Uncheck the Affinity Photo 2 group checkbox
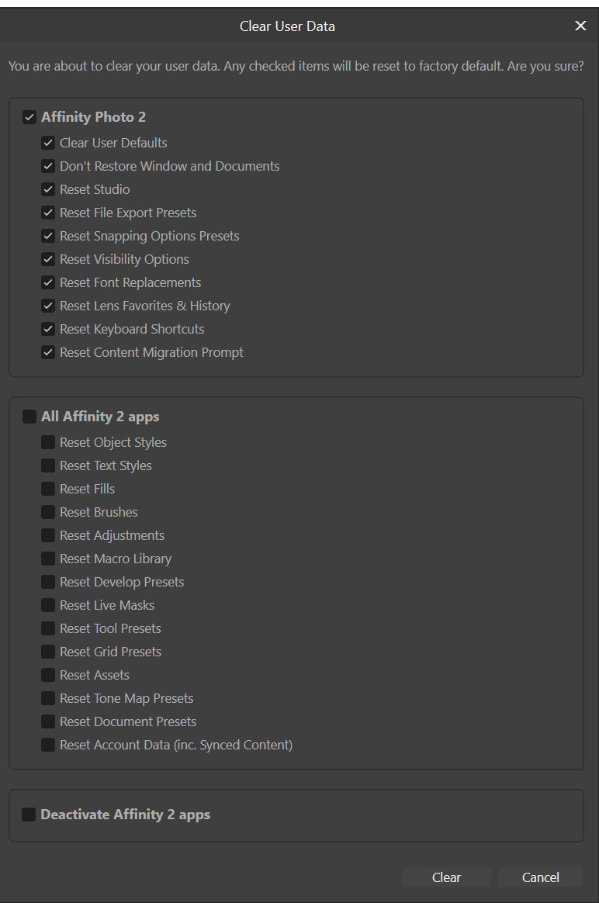 (29, 118)
